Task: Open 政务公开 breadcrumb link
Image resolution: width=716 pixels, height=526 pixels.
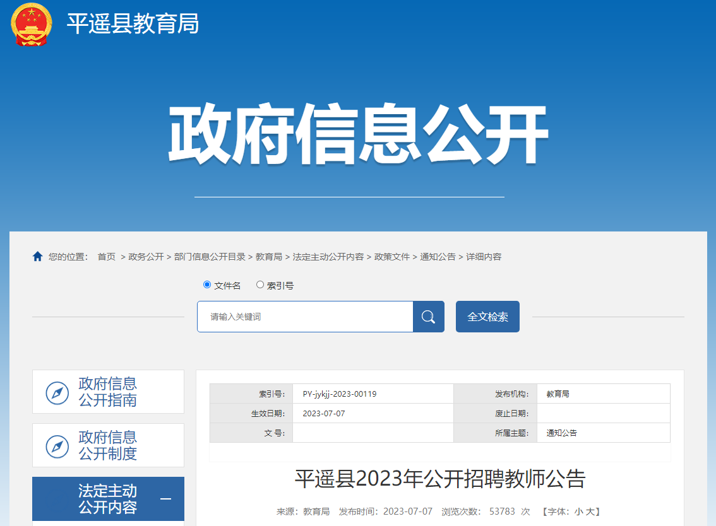Action: tap(146, 257)
